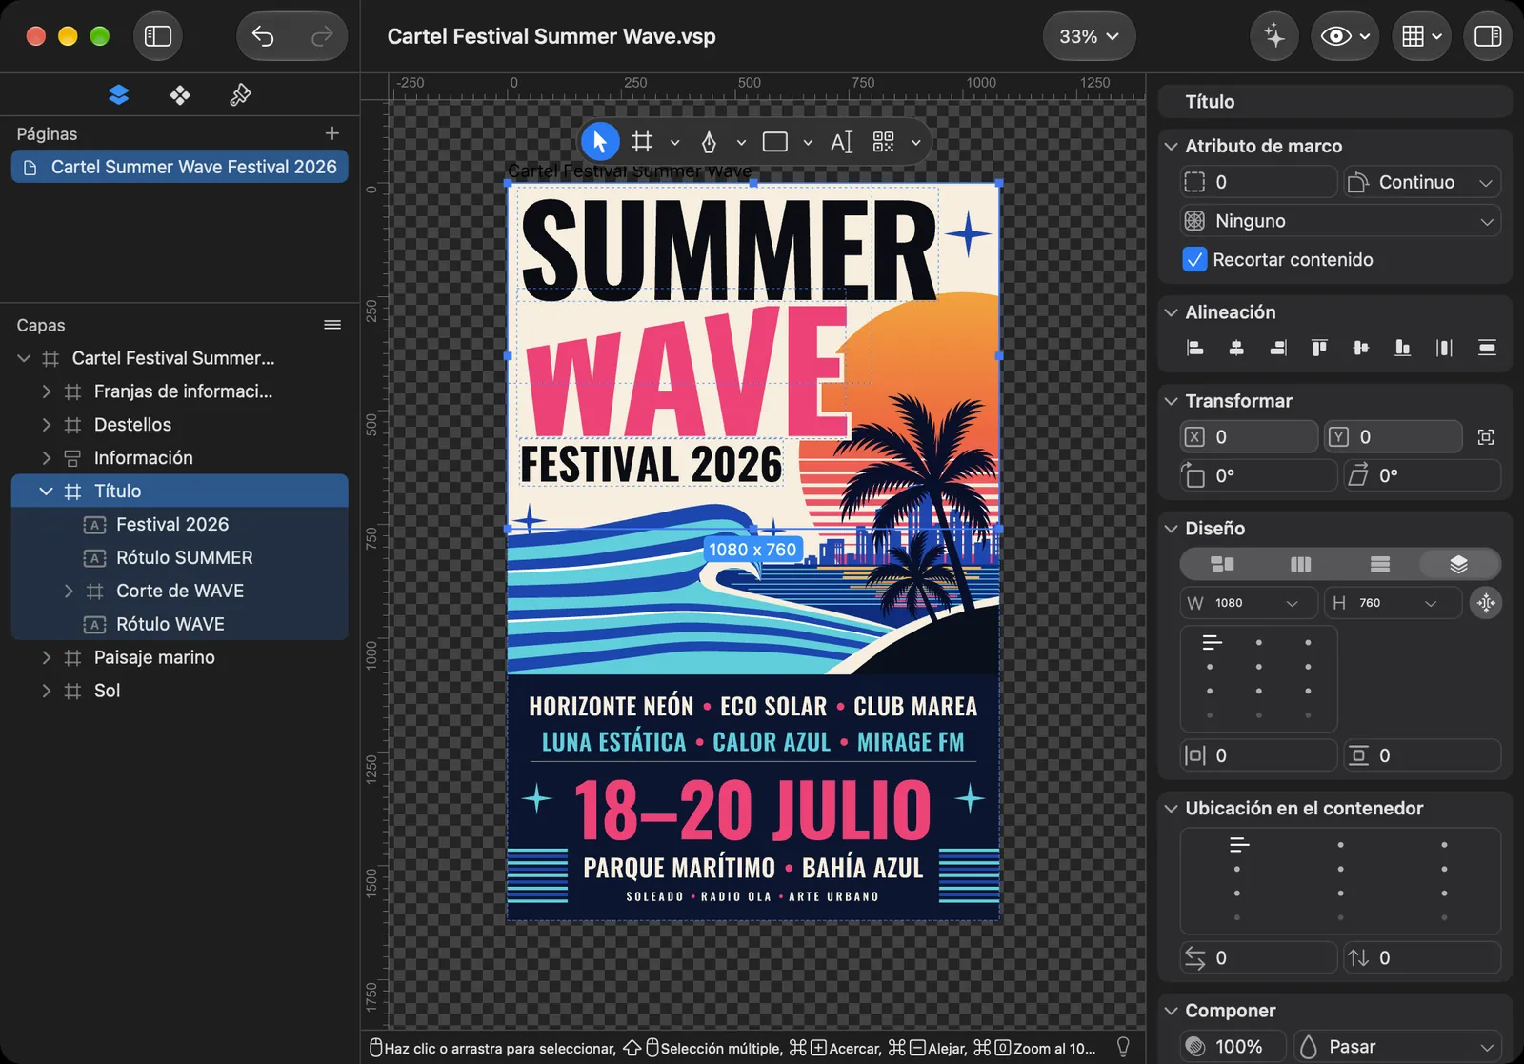Image resolution: width=1524 pixels, height=1064 pixels.
Task: Select the Sol layer
Action: [179, 691]
